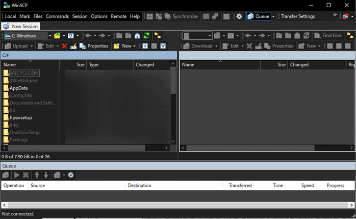Open the Session menu

80,16
